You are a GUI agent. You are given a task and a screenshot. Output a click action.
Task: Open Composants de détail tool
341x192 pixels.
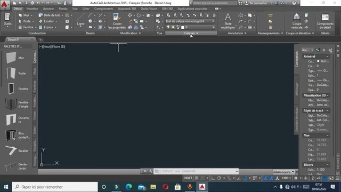[325, 21]
